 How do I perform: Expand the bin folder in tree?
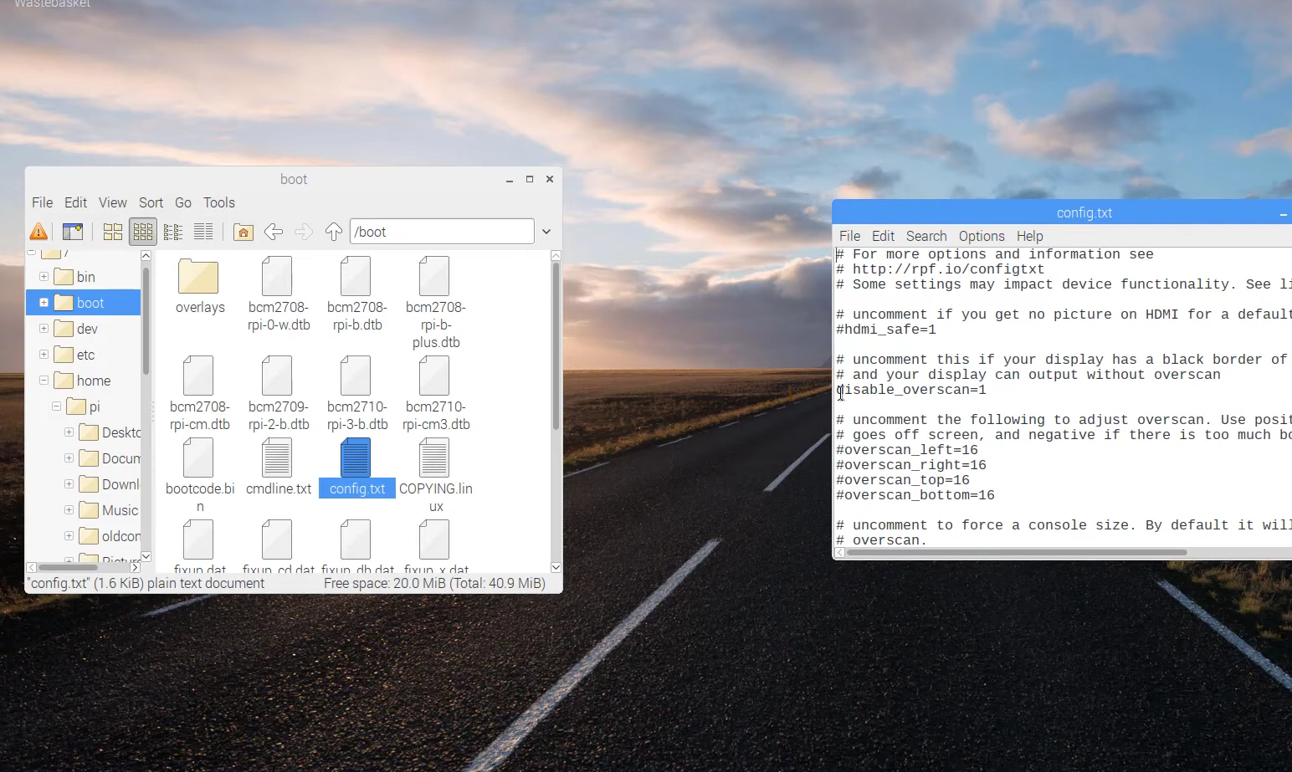click(x=44, y=276)
